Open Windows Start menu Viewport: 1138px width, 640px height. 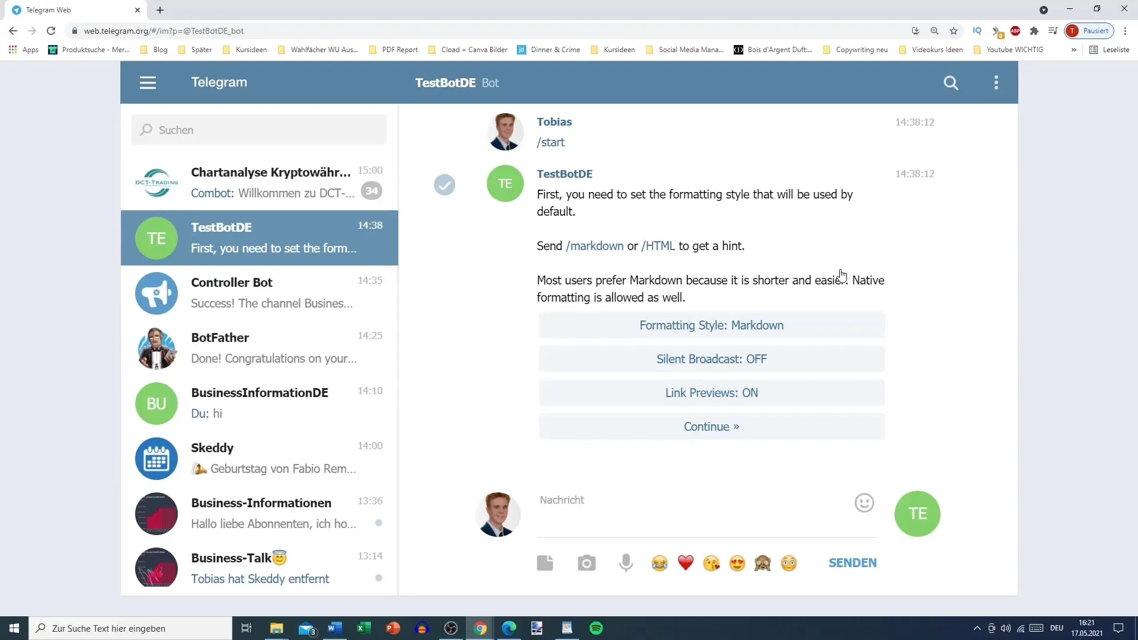point(14,628)
